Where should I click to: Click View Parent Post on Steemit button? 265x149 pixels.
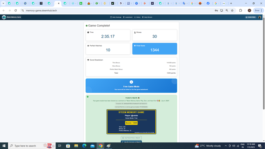(131, 138)
